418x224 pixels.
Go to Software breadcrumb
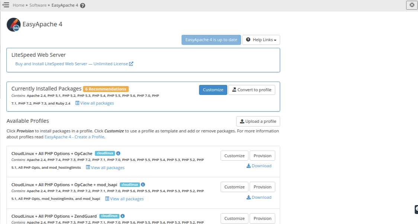click(x=38, y=5)
